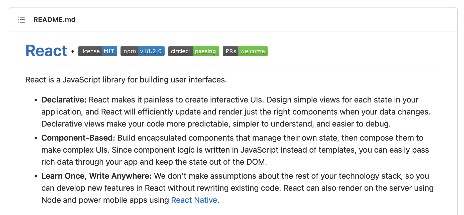
Task: Click the bold "Learn Once, Write Anywhere:" label
Action: tap(96, 176)
